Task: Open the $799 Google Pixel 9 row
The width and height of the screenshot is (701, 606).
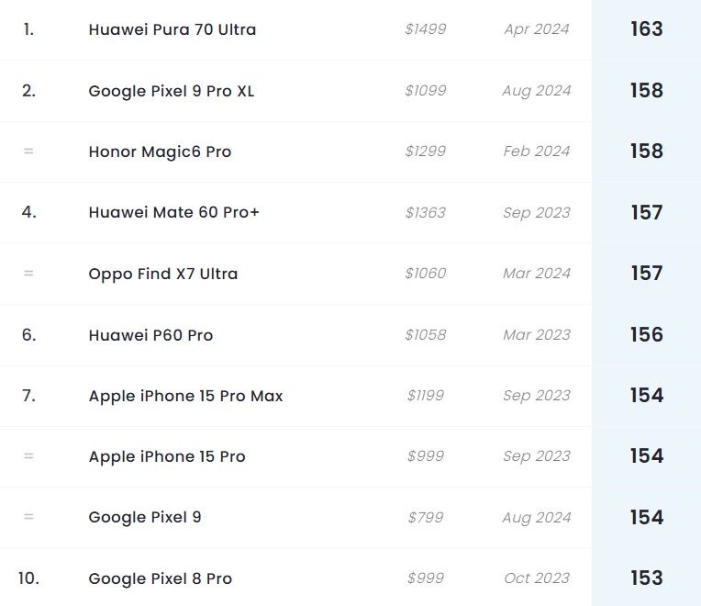Action: click(x=295, y=518)
